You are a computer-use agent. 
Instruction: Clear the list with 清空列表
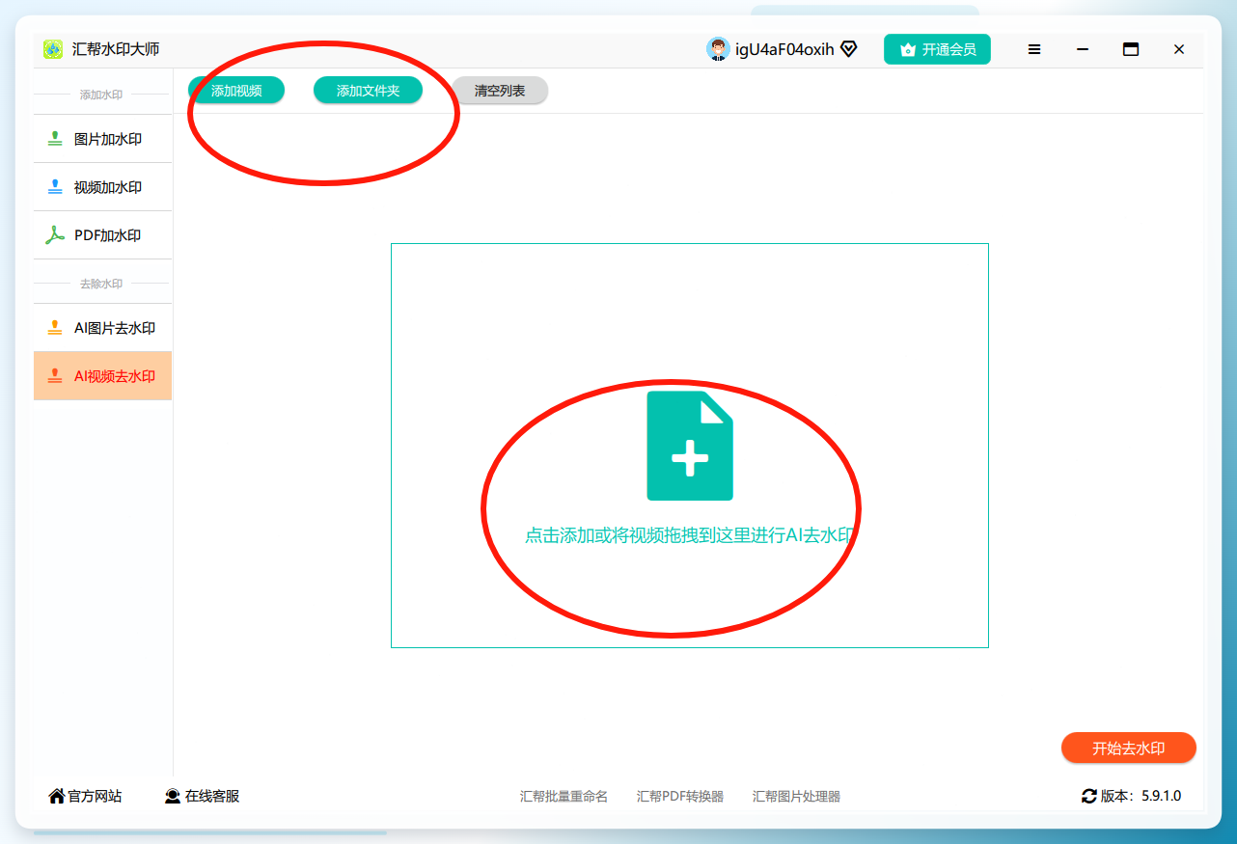[500, 91]
